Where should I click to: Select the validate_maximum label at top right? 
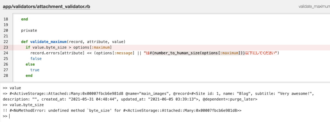[x=314, y=6]
